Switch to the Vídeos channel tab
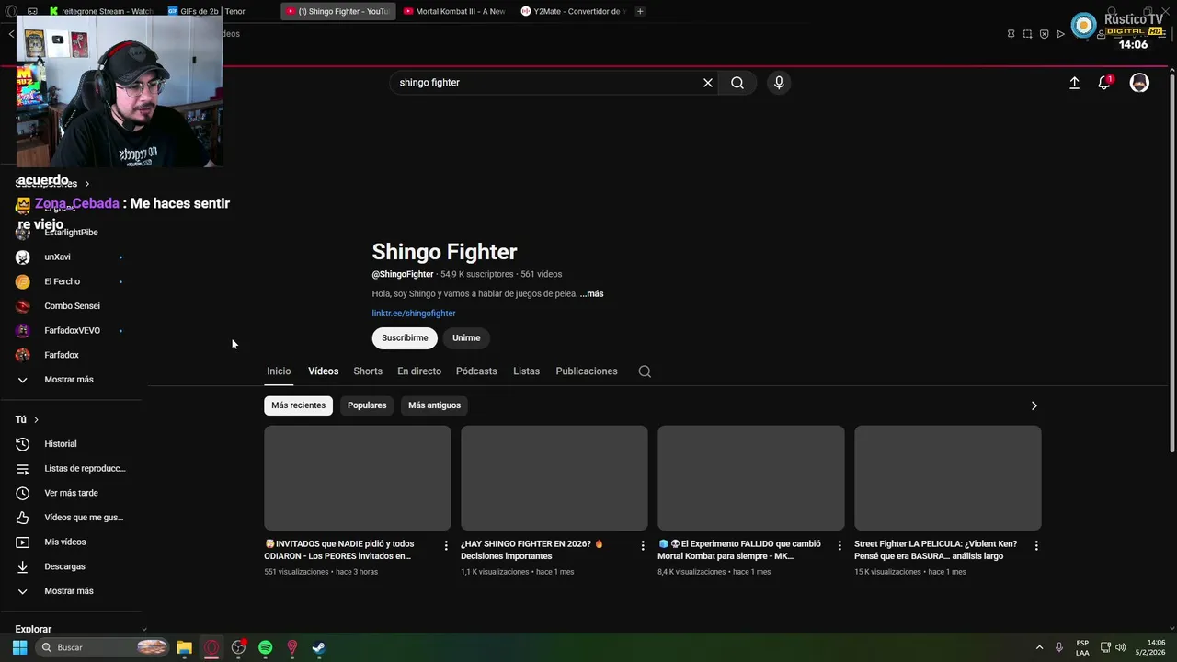 [323, 371]
